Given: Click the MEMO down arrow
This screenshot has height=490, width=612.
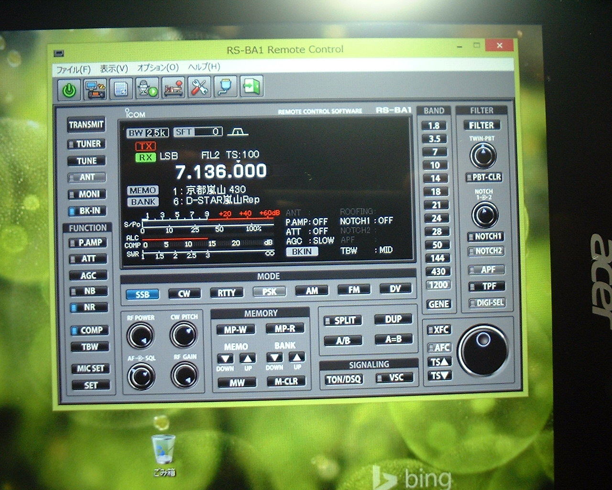Looking at the screenshot, I should click(x=225, y=359).
